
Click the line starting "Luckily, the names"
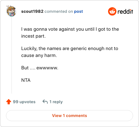point(69,49)
